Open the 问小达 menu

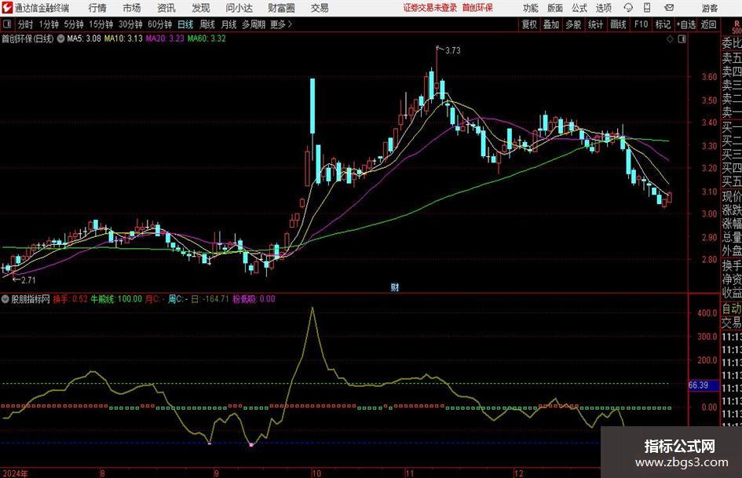click(x=239, y=8)
